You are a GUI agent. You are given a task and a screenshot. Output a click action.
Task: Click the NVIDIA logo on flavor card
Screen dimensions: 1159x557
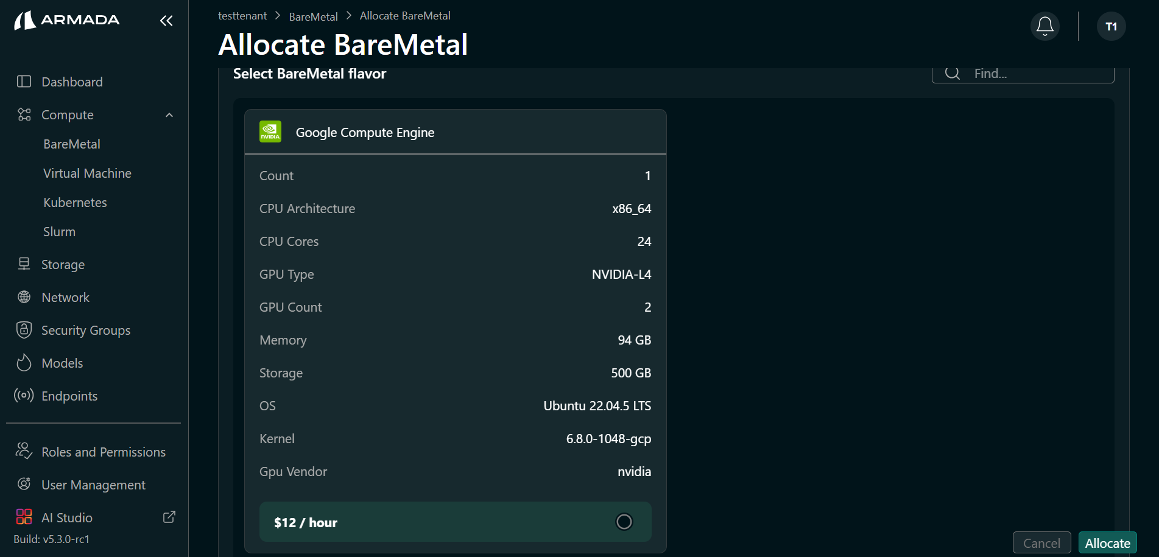pos(270,131)
